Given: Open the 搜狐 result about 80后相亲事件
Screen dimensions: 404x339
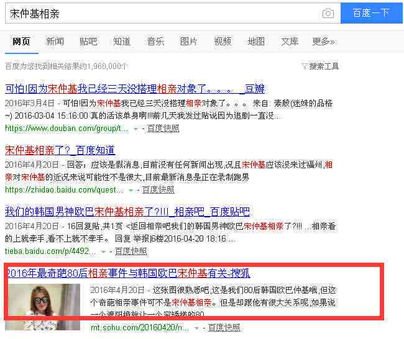Looking at the screenshot, I should pos(128,273).
